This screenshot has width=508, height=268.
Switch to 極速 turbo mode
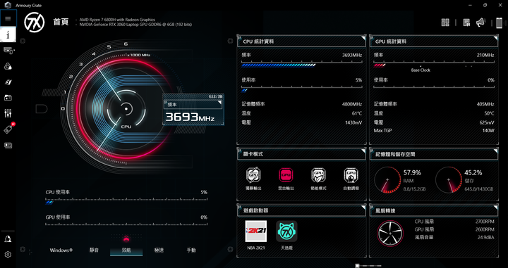point(159,250)
